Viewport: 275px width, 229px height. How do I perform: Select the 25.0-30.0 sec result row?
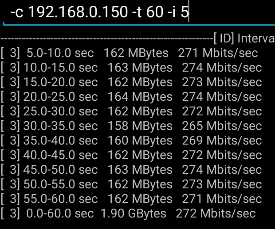[x=131, y=111]
